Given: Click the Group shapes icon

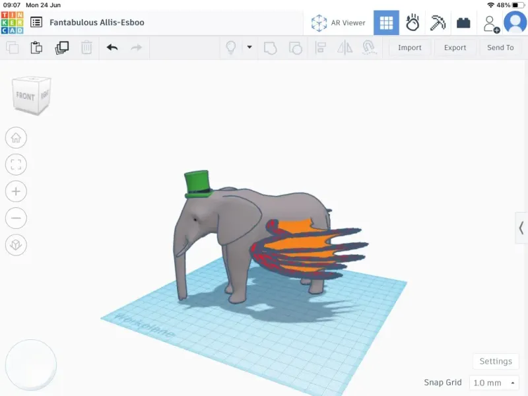Looking at the screenshot, I should point(271,48).
